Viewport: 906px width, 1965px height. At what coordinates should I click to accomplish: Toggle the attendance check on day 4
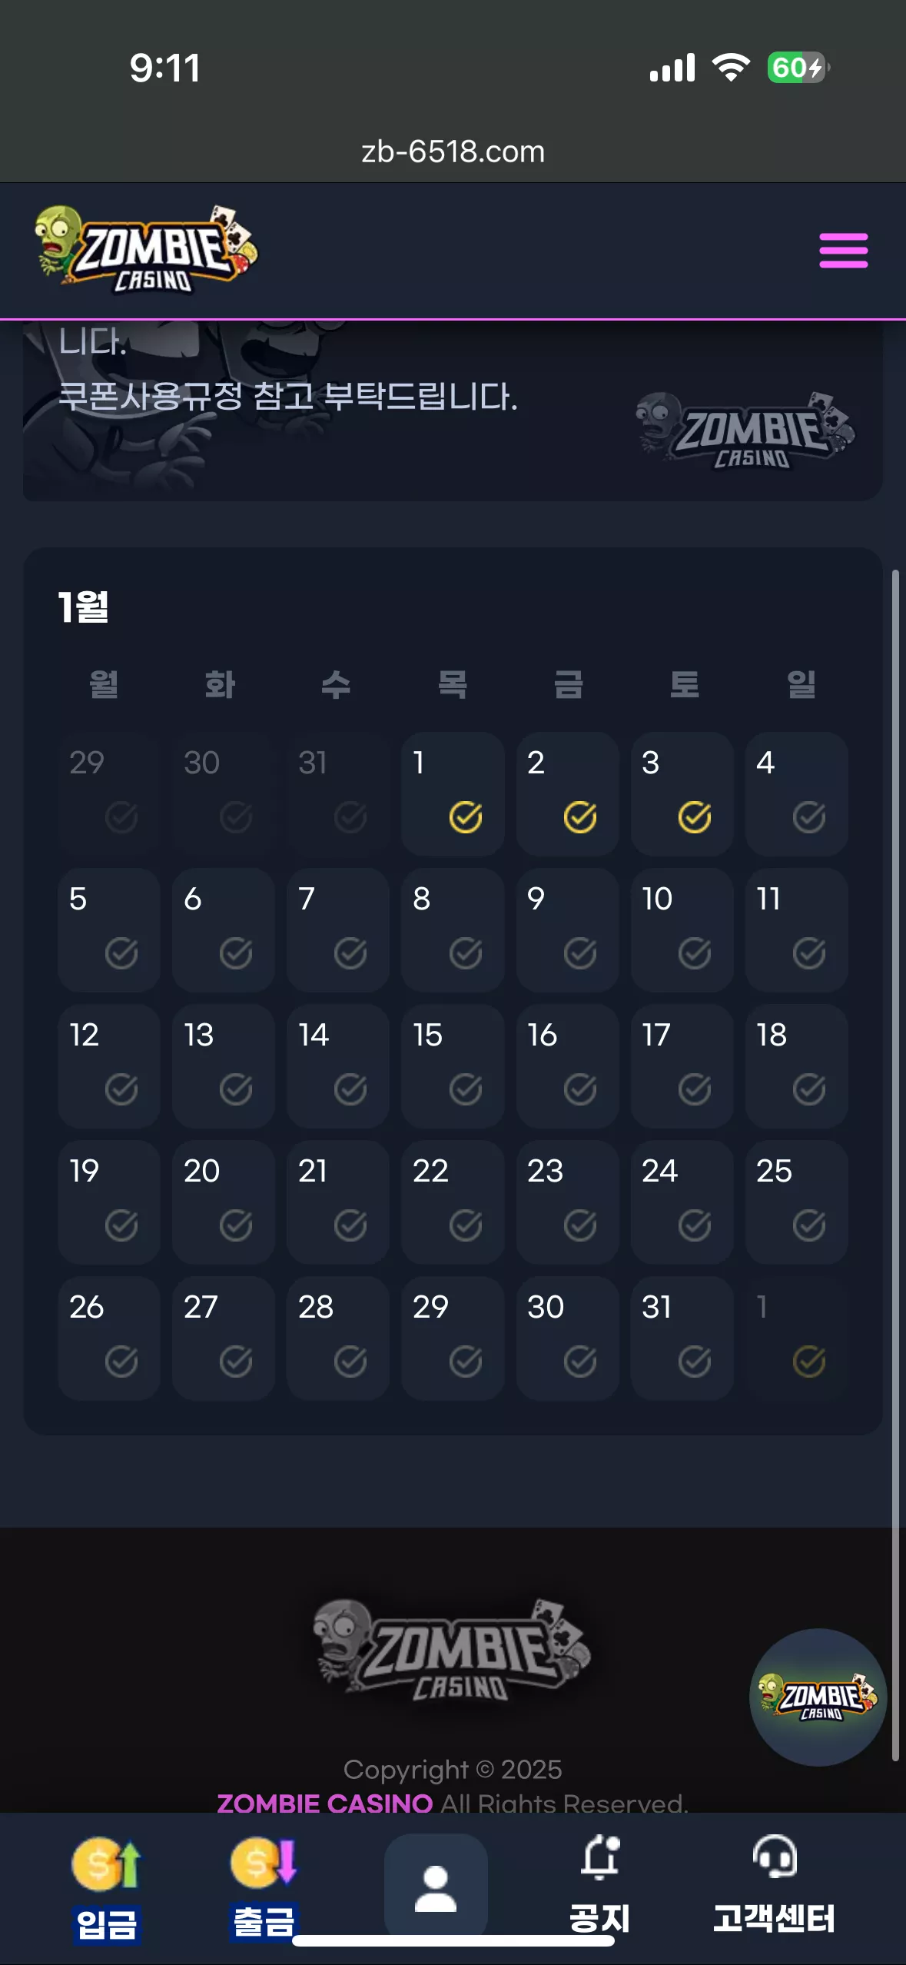click(809, 816)
